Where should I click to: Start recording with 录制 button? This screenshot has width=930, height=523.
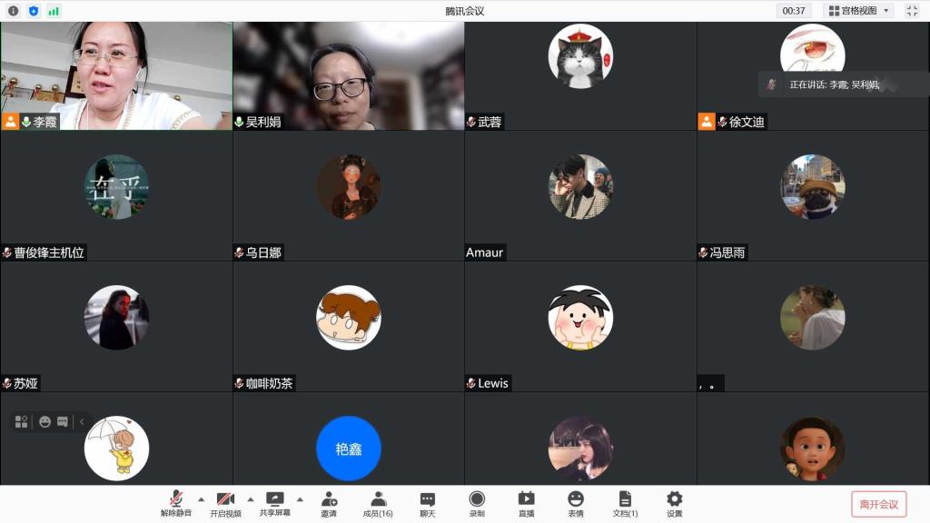(x=477, y=503)
